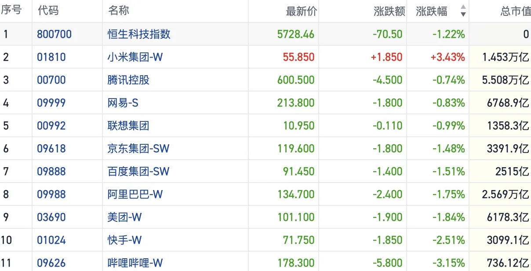Select change amount -5.800
The height and width of the screenshot is (271, 531).
tap(388, 263)
